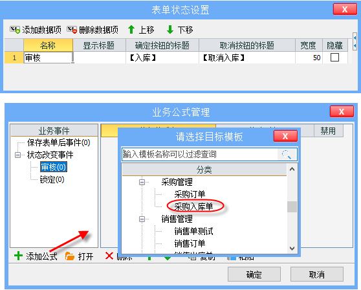Select the 采购入库单 template
The image size is (361, 290).
193,206
